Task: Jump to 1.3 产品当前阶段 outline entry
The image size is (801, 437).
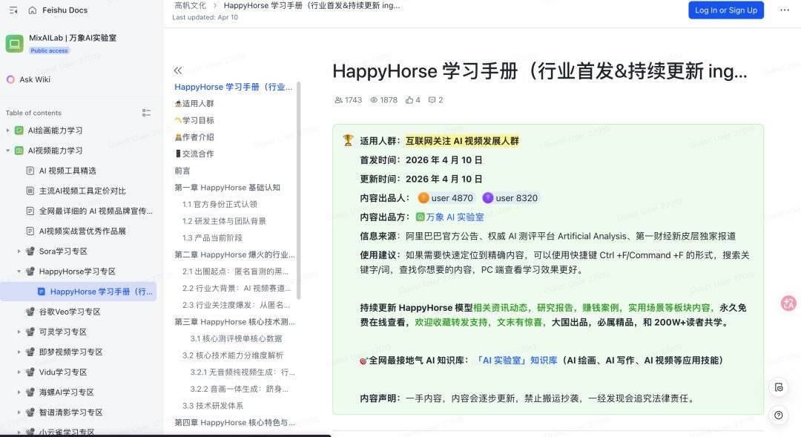Action: 212,238
